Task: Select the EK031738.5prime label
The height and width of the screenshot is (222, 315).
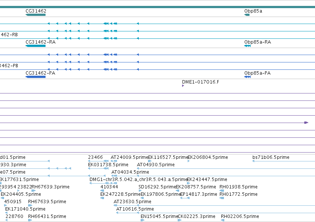Action: 108,165
